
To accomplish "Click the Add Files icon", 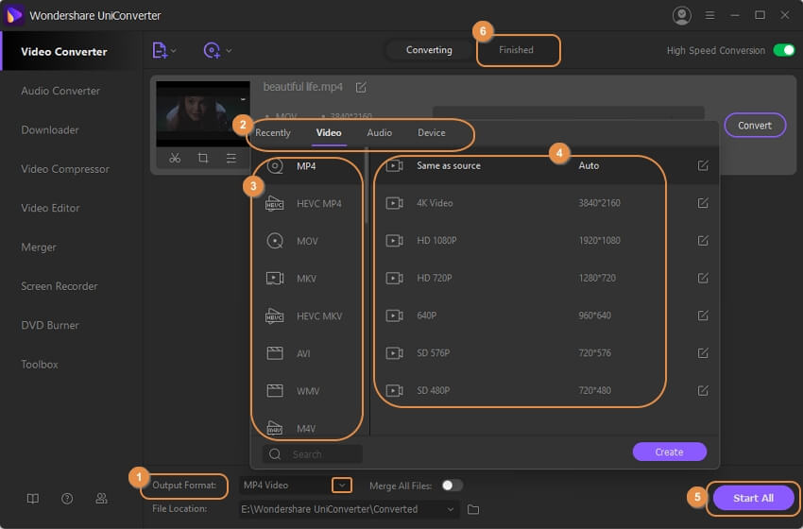I will pyautogui.click(x=160, y=50).
